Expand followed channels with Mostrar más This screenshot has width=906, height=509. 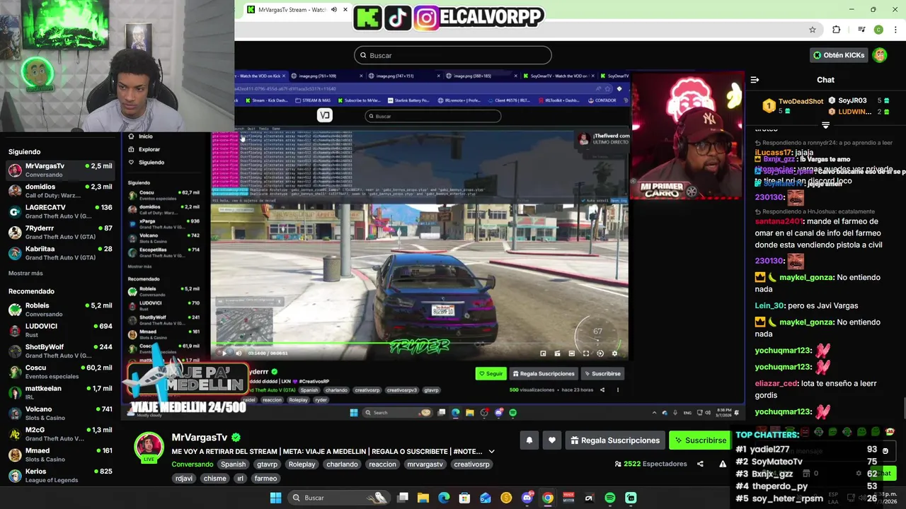point(25,274)
